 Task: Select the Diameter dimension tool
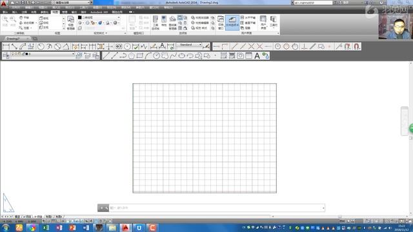[57, 47]
